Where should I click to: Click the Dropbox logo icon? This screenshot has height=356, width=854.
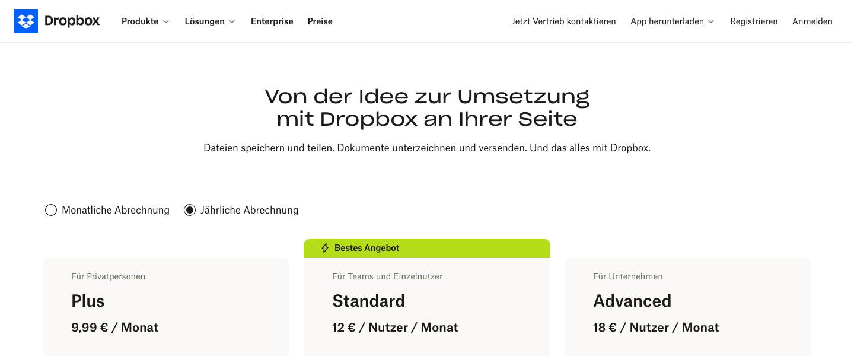(26, 21)
